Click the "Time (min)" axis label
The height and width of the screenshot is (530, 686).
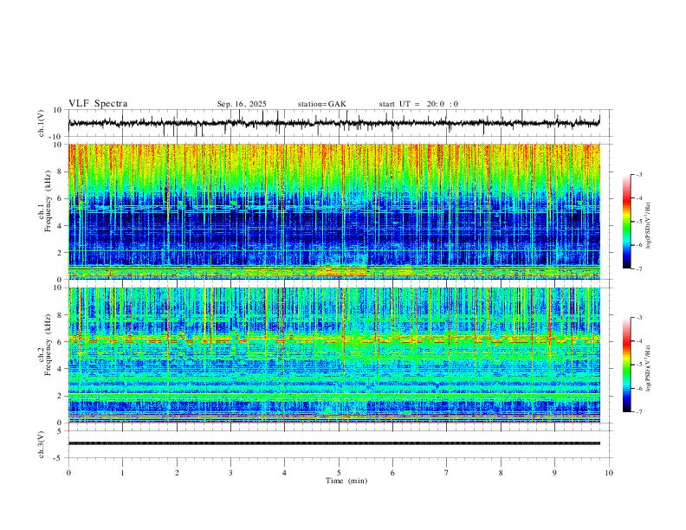tap(346, 481)
